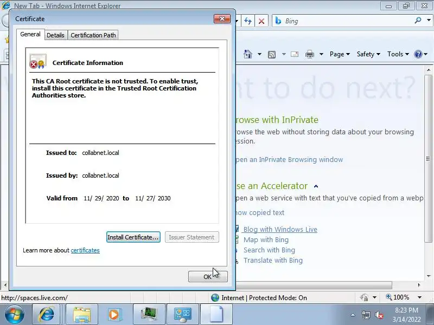Click the monitor application taskbar icon
The image size is (434, 325).
pyautogui.click(x=149, y=315)
